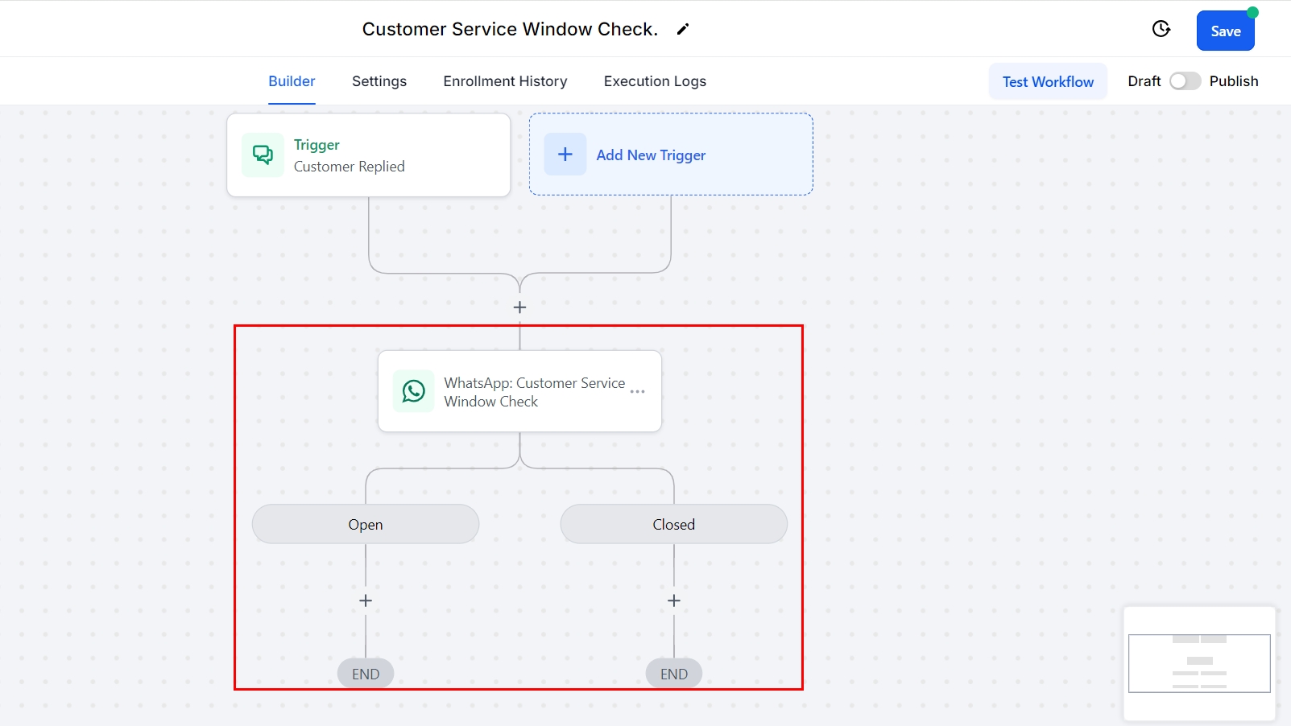
Task: View the Execution Logs tab
Action: [x=655, y=81]
